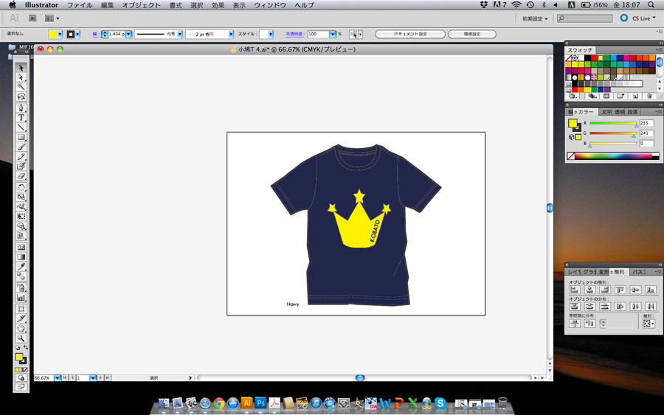The height and width of the screenshot is (415, 664).
Task: Click the ドキュメント設定 button
Action: tap(410, 34)
